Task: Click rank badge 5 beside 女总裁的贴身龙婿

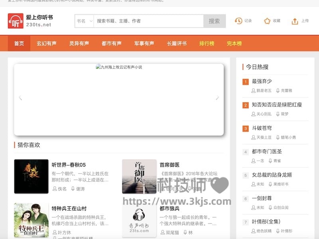Action: click(246, 175)
